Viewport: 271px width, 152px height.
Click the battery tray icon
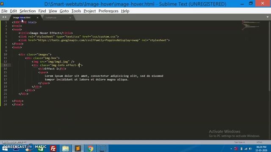click(x=241, y=149)
